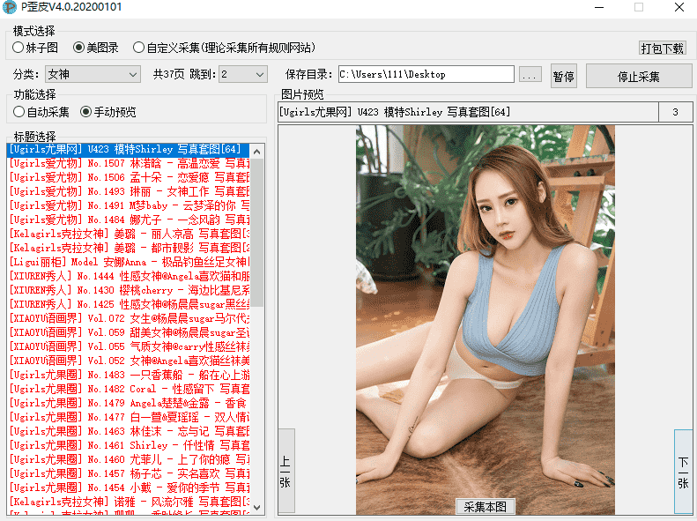Image resolution: width=697 pixels, height=521 pixels.
Task: Click the image counter field showing 3
Action: 675,112
